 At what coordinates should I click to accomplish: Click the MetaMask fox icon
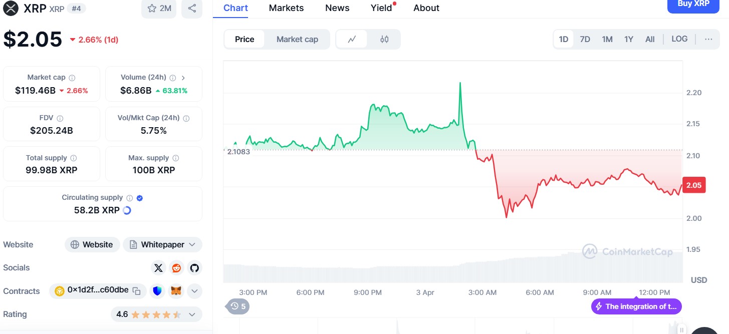click(x=176, y=290)
